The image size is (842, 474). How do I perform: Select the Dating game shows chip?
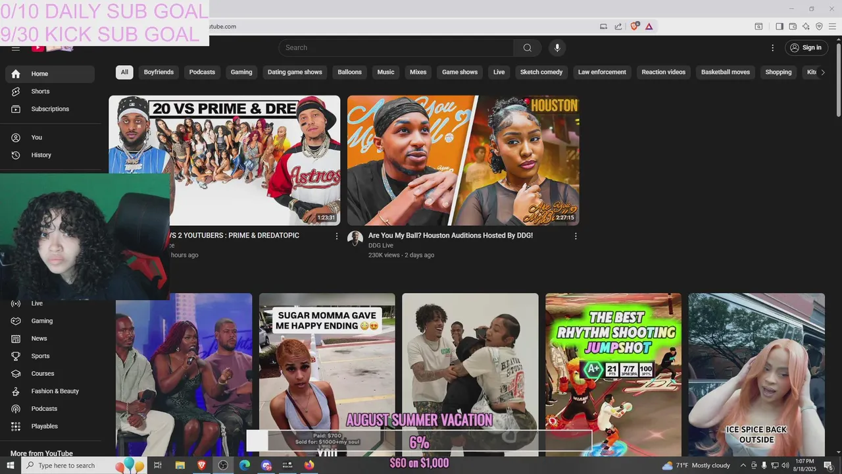coord(295,72)
